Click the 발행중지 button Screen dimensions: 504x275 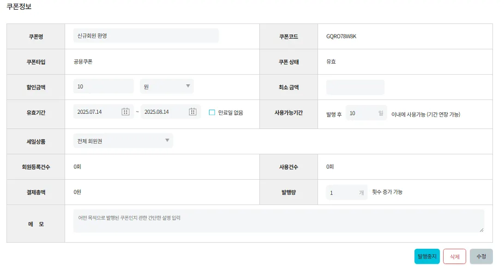[427, 257]
